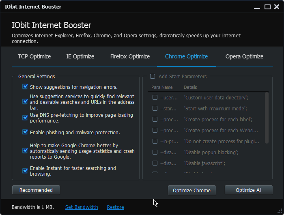Disable DNS pre-fetching checkbox
The width and height of the screenshot is (284, 215).
25,118
